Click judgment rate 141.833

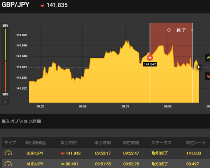pyautogui.click(x=194, y=153)
